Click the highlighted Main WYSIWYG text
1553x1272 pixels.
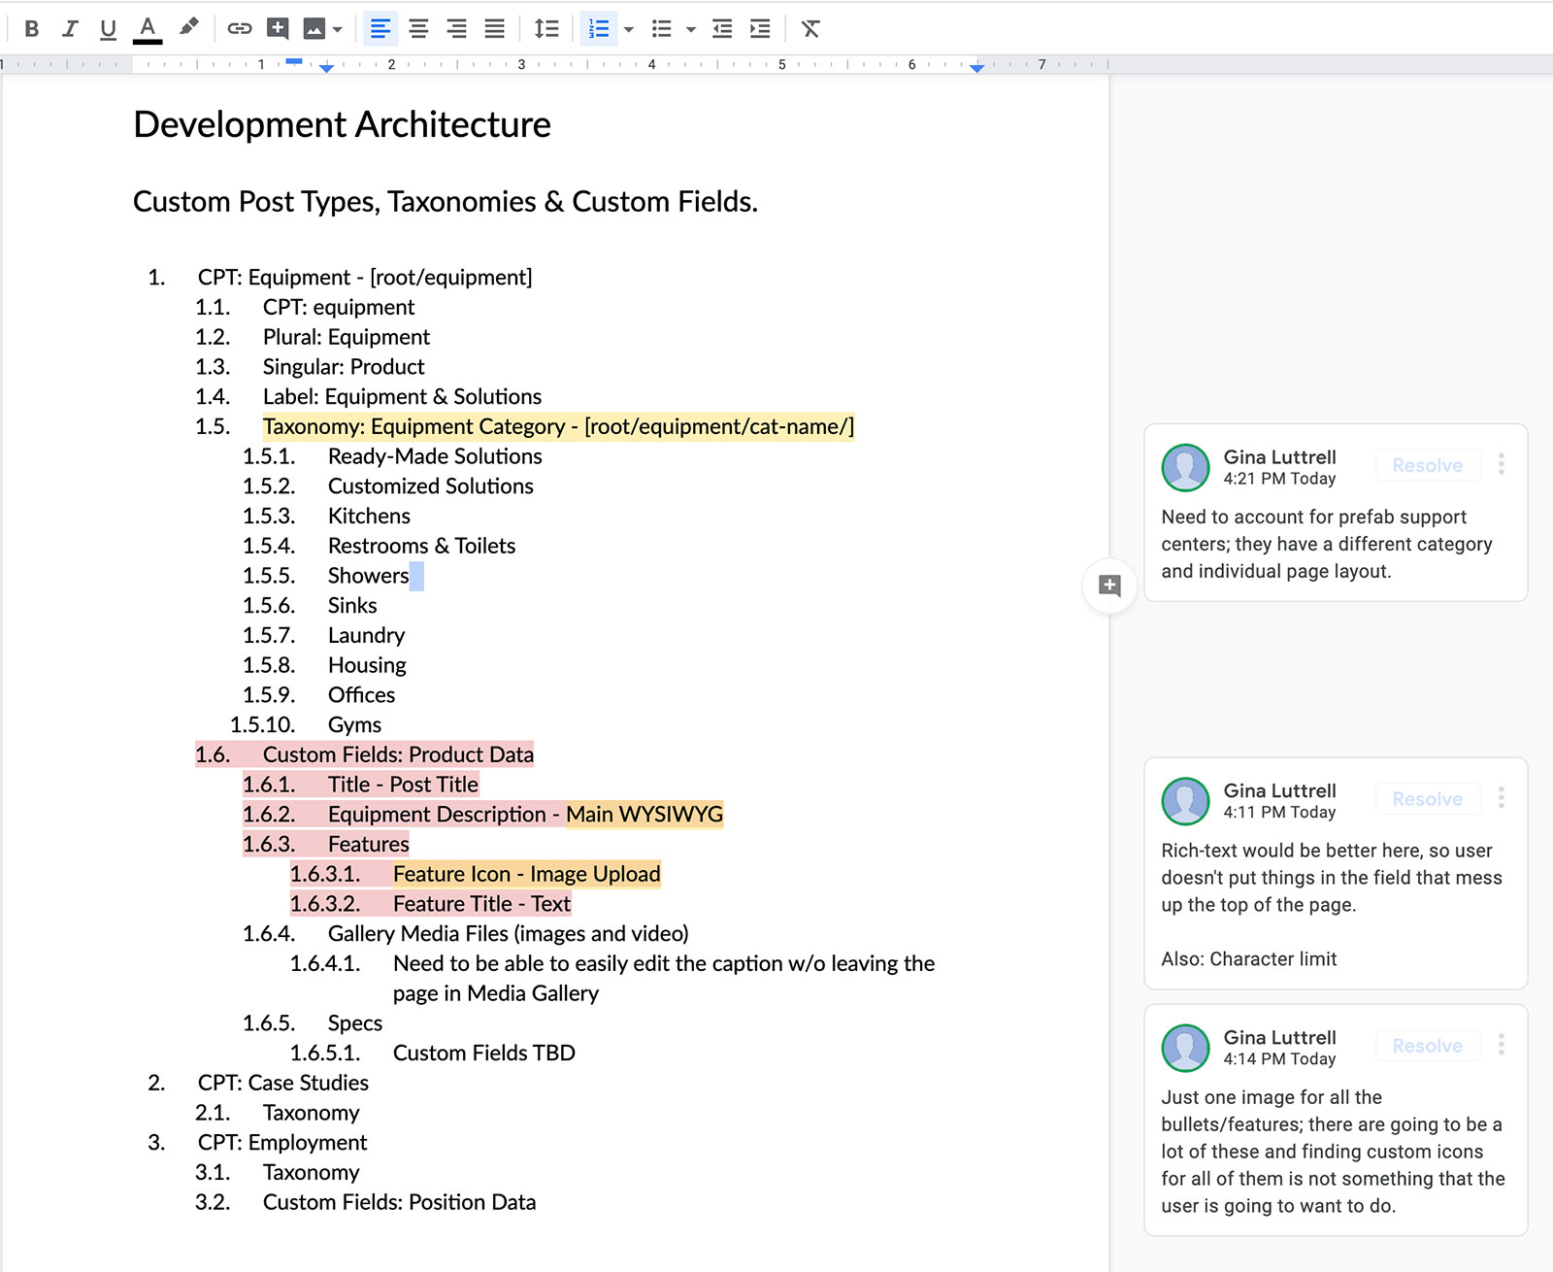644,814
